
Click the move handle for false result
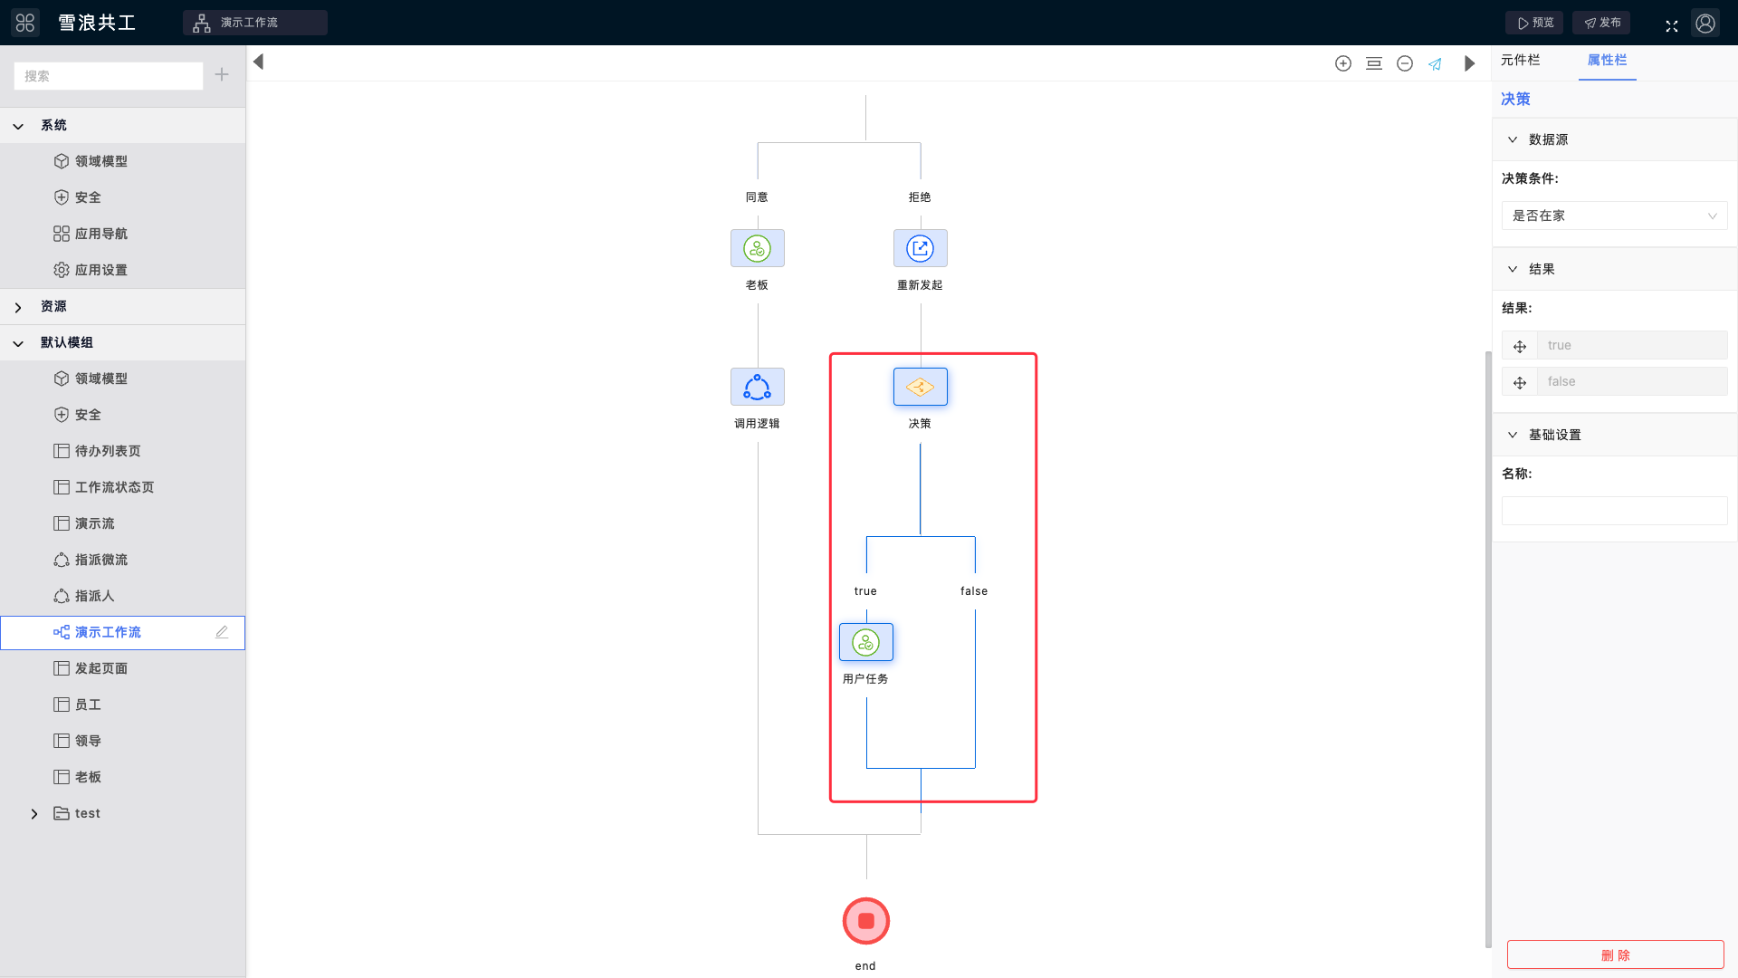click(x=1520, y=382)
